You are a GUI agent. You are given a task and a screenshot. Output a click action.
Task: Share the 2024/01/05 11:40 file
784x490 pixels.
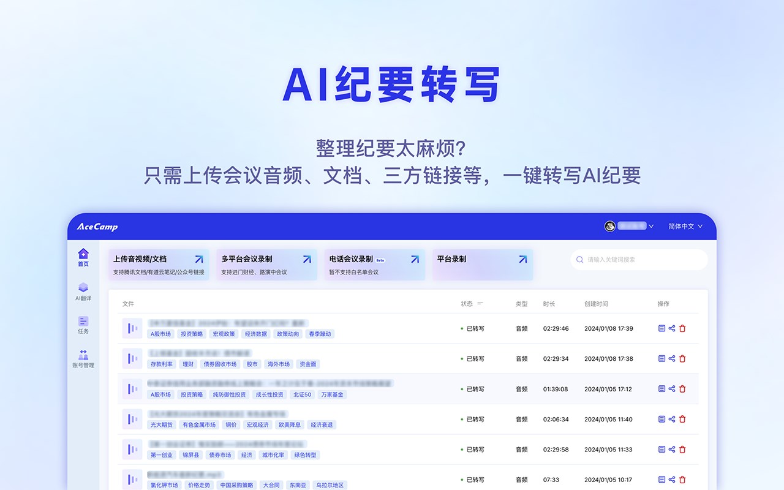[672, 419]
